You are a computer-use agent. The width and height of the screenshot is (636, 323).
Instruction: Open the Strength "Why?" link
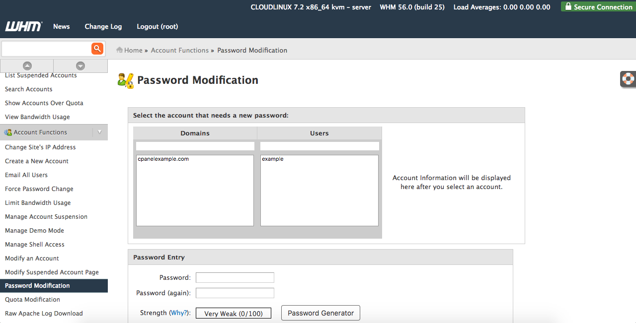click(179, 313)
